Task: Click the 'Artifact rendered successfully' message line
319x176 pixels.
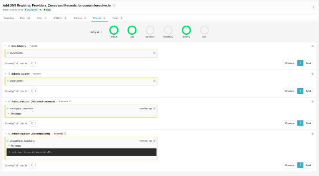Action: pos(32,152)
